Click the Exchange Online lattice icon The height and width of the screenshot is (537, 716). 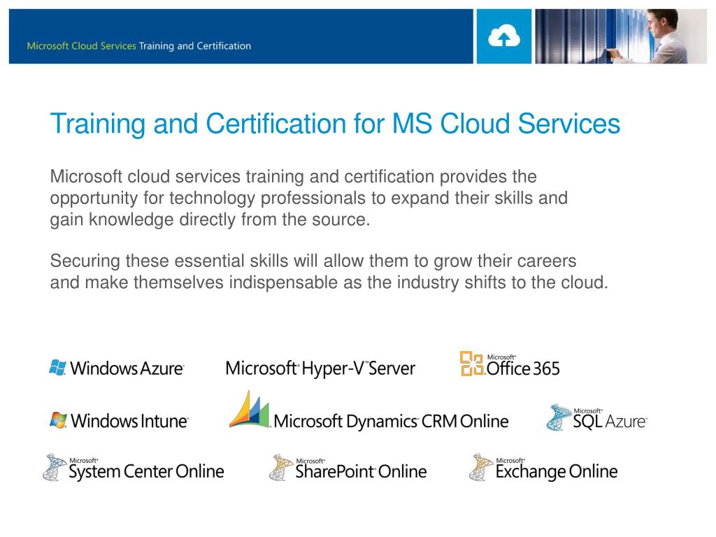tap(481, 467)
